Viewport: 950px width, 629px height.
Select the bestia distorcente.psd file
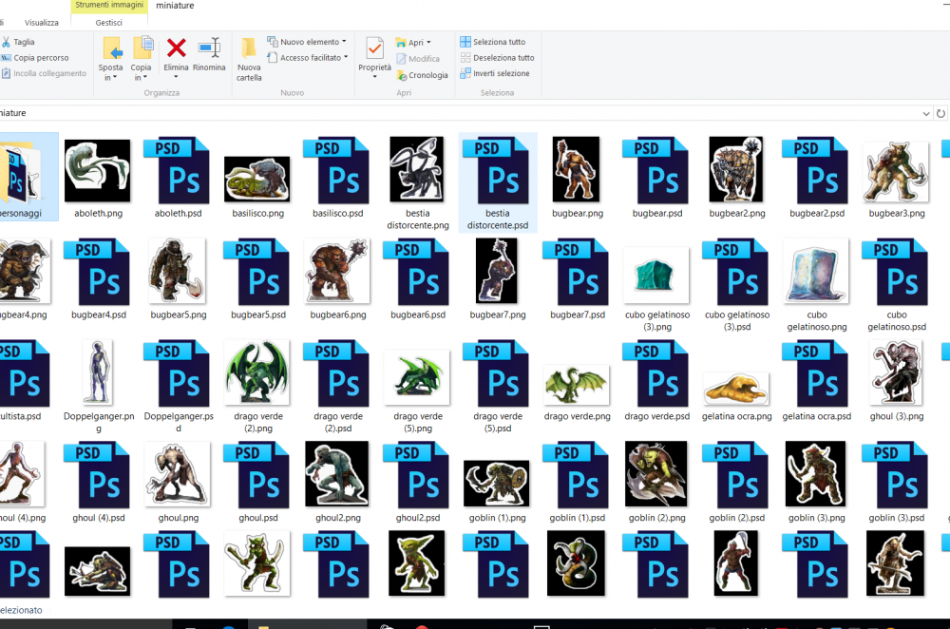click(x=498, y=171)
